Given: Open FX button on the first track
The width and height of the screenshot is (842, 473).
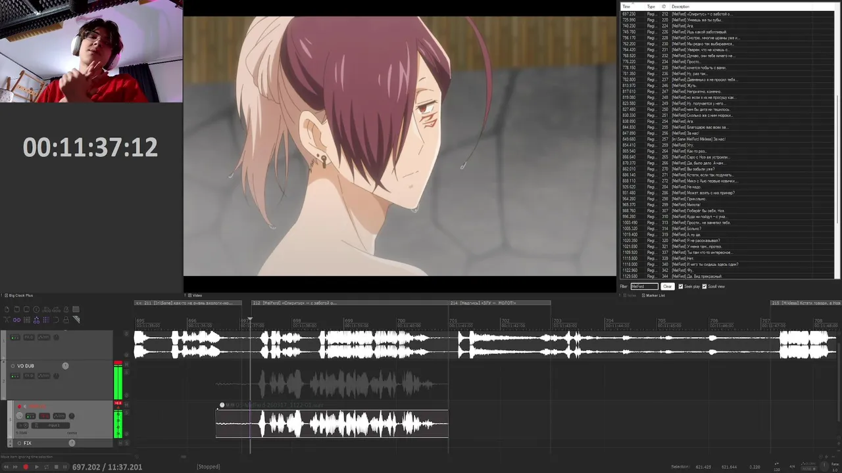Looking at the screenshot, I should tap(29, 337).
